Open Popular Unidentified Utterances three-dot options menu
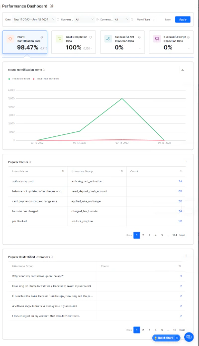Screen dimensions: 199x346 186,256
